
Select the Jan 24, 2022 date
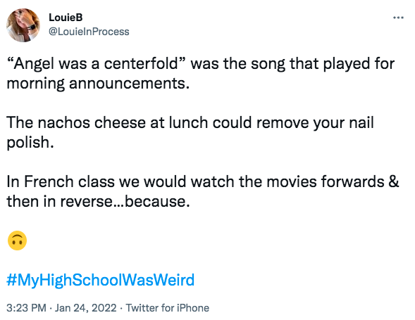click(x=85, y=308)
